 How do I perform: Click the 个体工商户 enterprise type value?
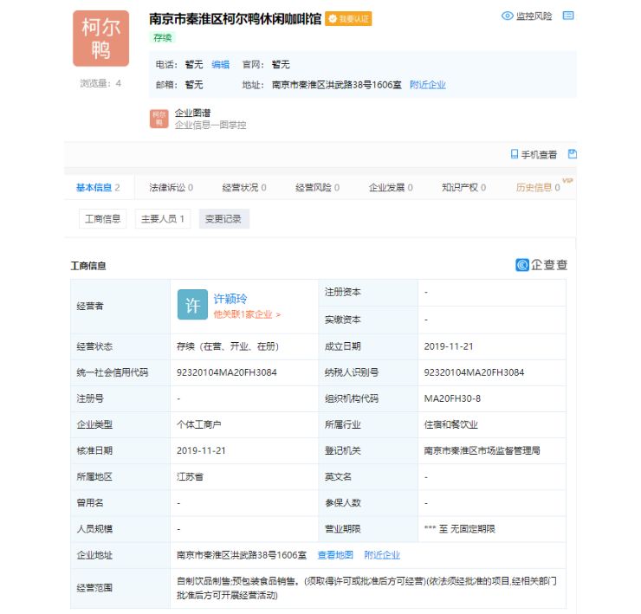coord(198,424)
